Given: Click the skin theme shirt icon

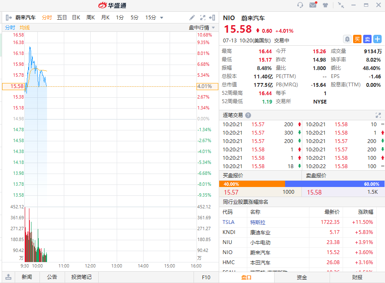Looking at the screenshot, I should click(x=325, y=5).
